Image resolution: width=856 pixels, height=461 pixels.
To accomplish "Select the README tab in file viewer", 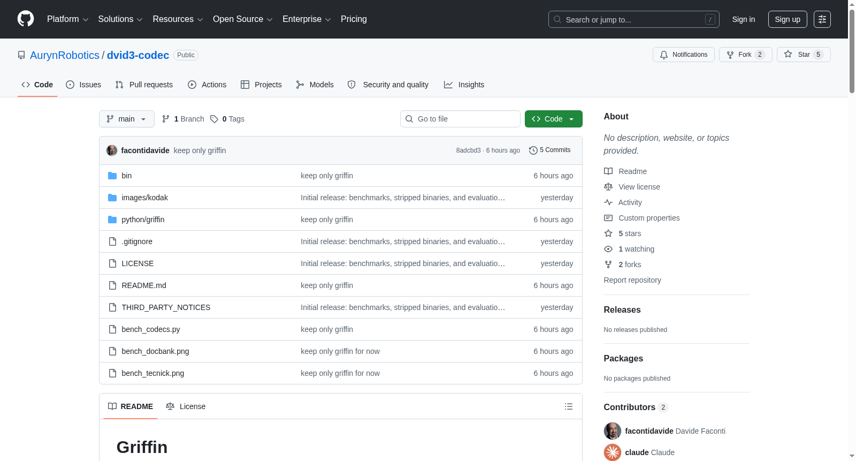I will pos(131,406).
